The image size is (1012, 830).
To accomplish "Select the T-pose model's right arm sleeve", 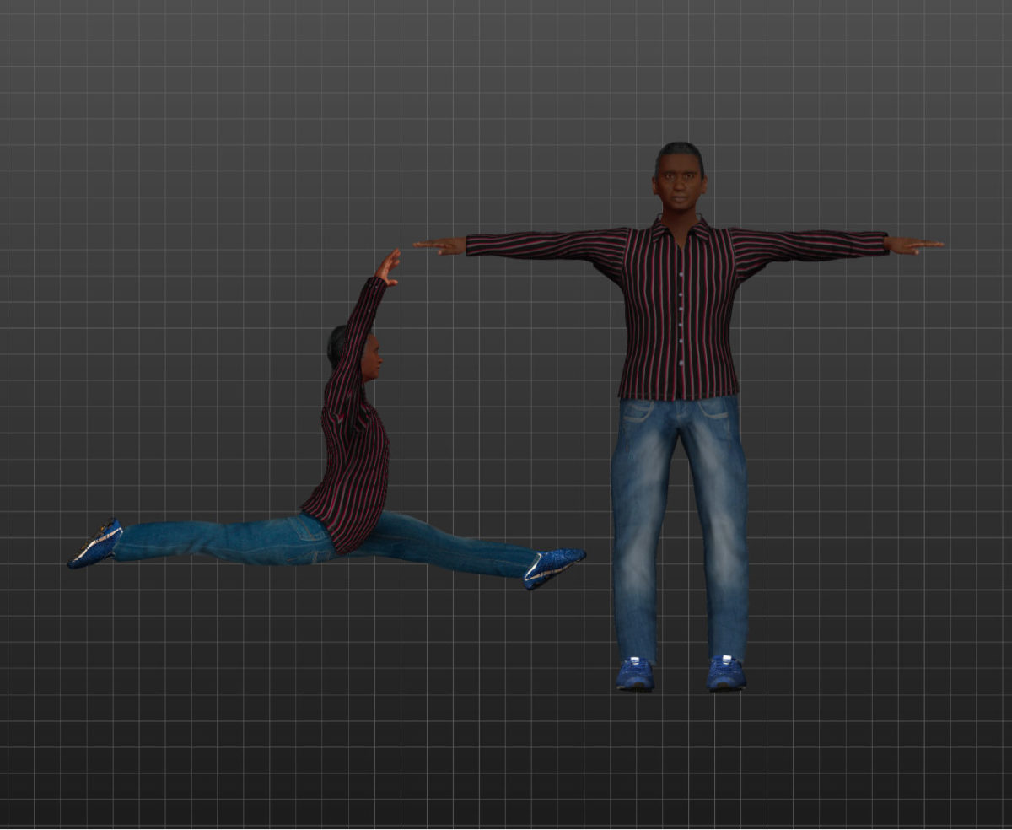I will (x=548, y=245).
